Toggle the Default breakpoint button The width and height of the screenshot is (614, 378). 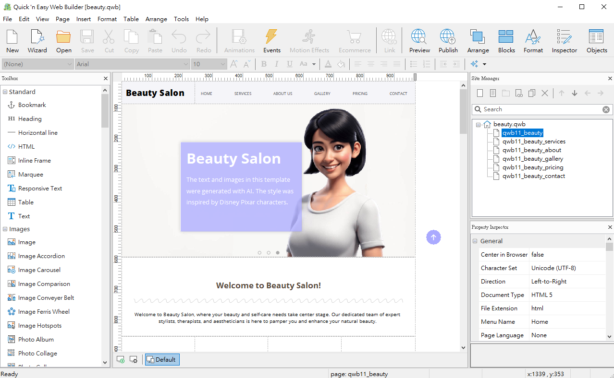tap(162, 360)
